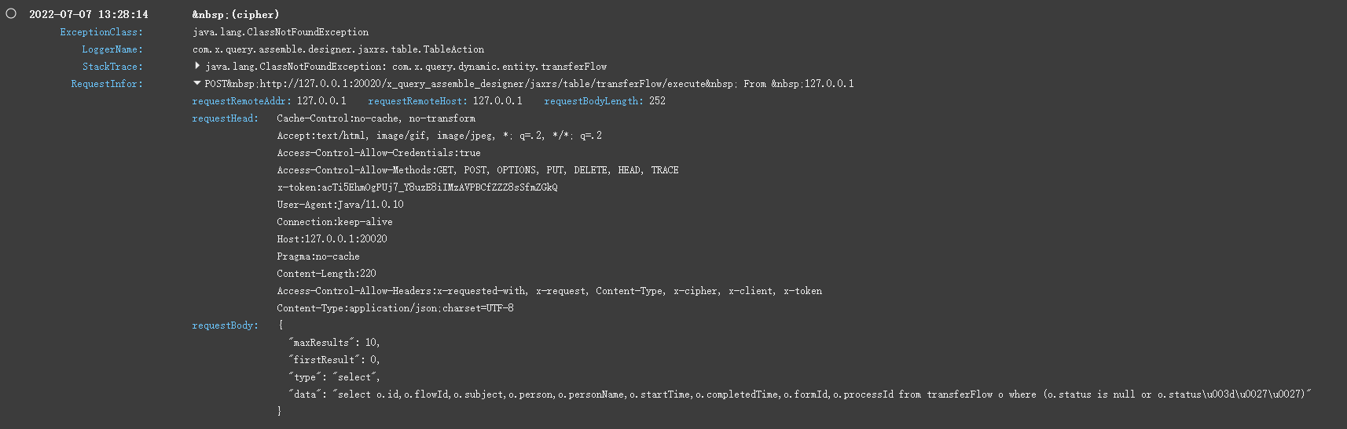Click the requestBodyLength label

593,101
